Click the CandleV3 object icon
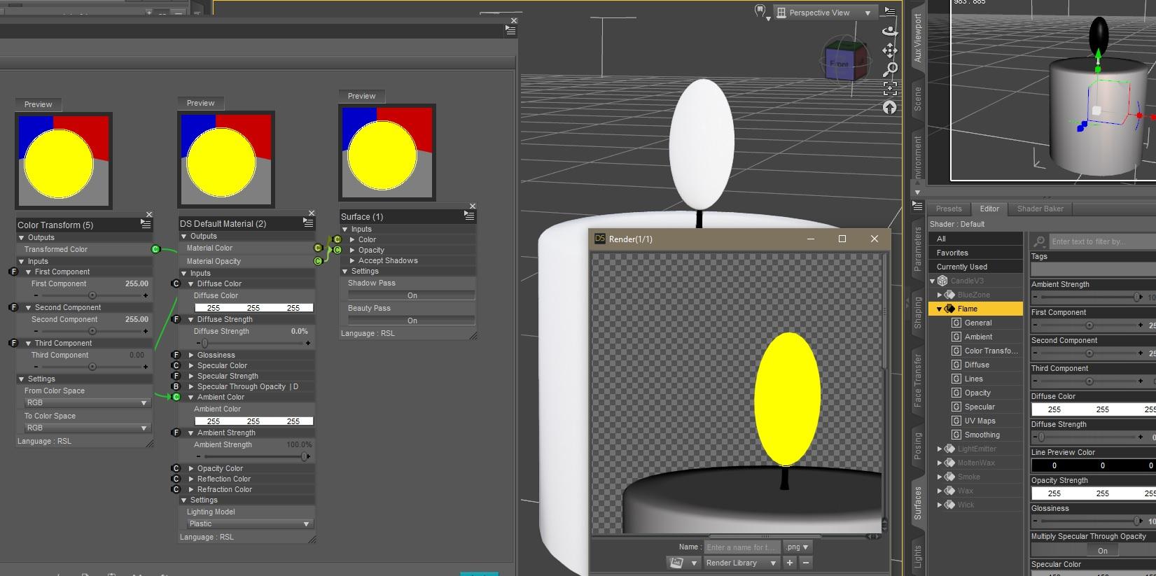 (942, 281)
